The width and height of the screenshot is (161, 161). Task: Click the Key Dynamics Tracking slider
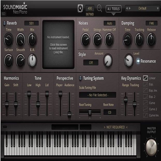[x=135, y=104]
